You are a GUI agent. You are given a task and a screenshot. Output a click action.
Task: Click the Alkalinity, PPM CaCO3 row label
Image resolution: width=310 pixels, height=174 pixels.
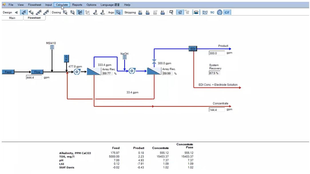tap(75, 153)
